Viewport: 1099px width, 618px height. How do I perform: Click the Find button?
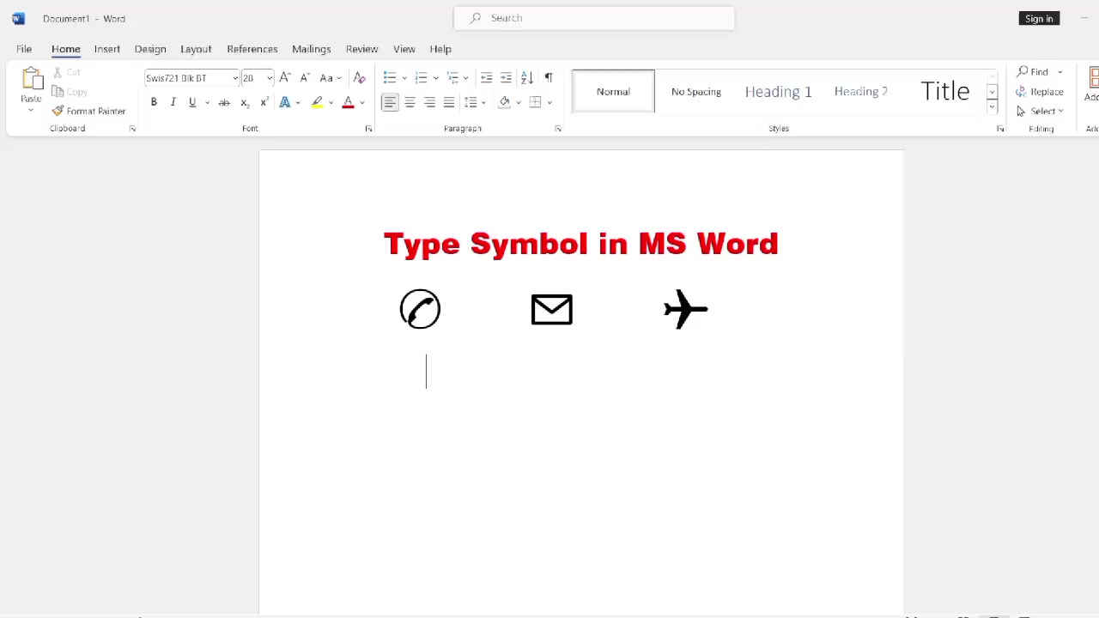tap(1033, 72)
